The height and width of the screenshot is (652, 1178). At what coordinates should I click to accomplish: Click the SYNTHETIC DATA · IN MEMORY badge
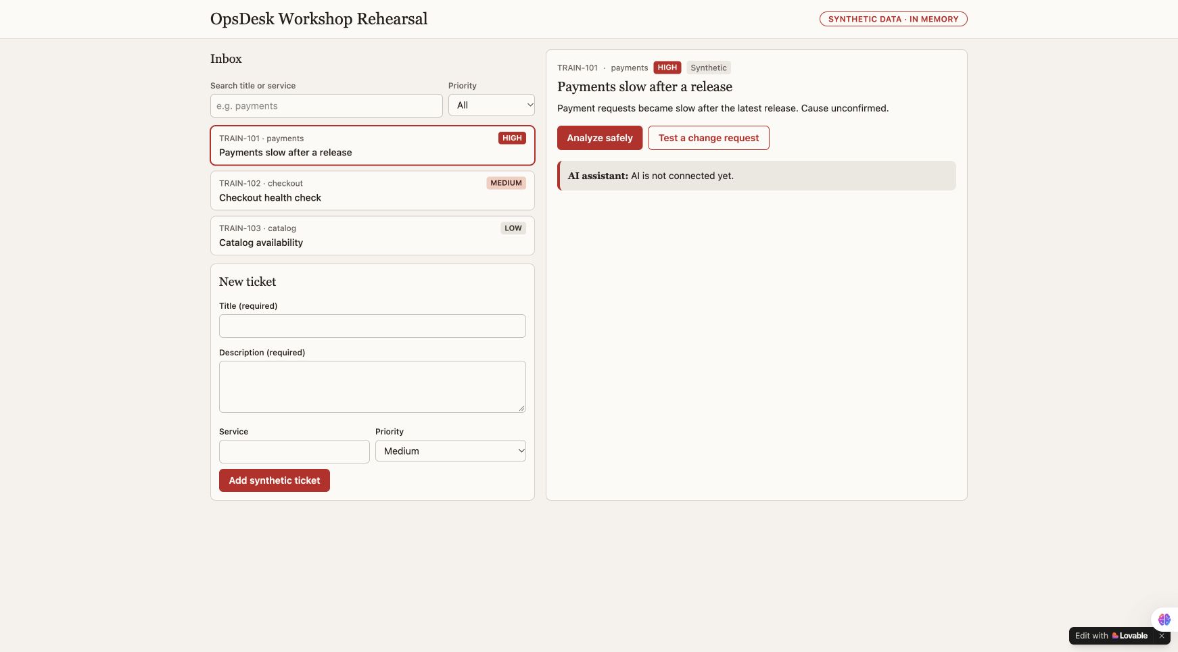pyautogui.click(x=893, y=19)
